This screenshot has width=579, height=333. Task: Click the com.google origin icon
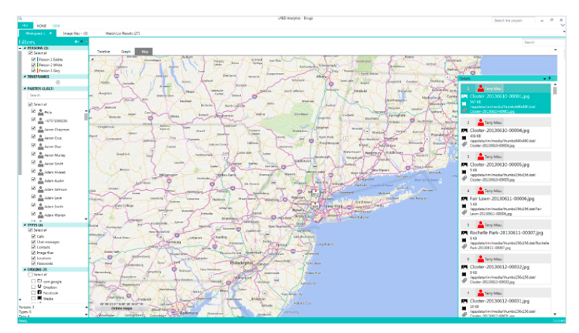click(x=40, y=280)
